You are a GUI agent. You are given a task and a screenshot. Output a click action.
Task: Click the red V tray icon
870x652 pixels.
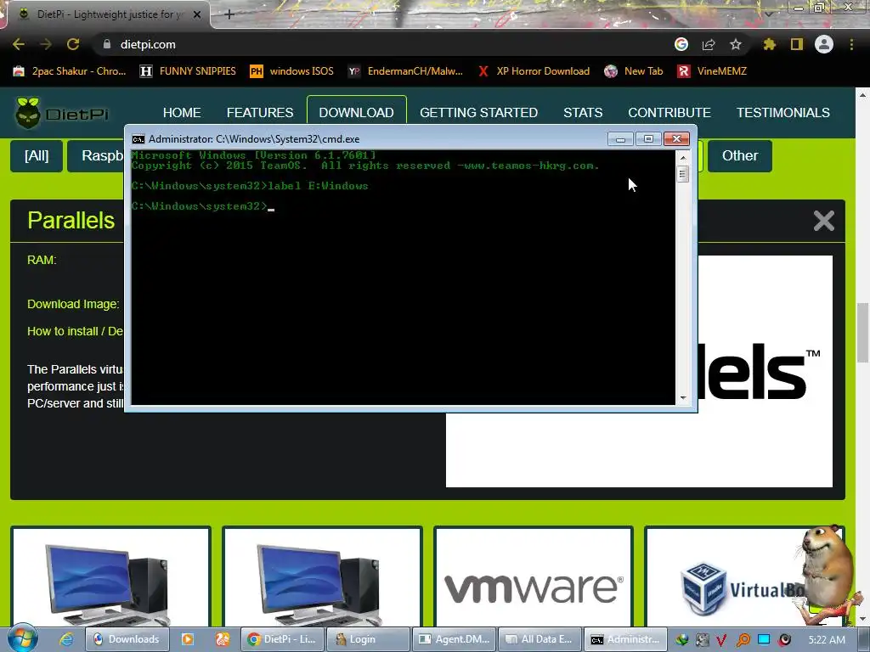[721, 640]
